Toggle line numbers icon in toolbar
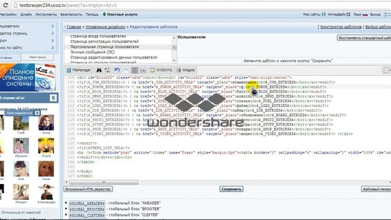Image resolution: width=391 pixels, height=220 pixels. pyautogui.click(x=134, y=70)
